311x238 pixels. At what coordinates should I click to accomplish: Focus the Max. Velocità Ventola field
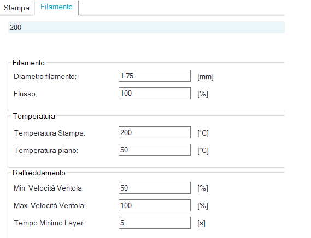pyautogui.click(x=155, y=205)
